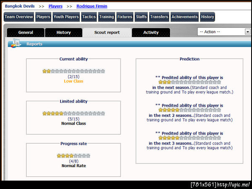Click the '(5/15)' rating text

[73, 119]
